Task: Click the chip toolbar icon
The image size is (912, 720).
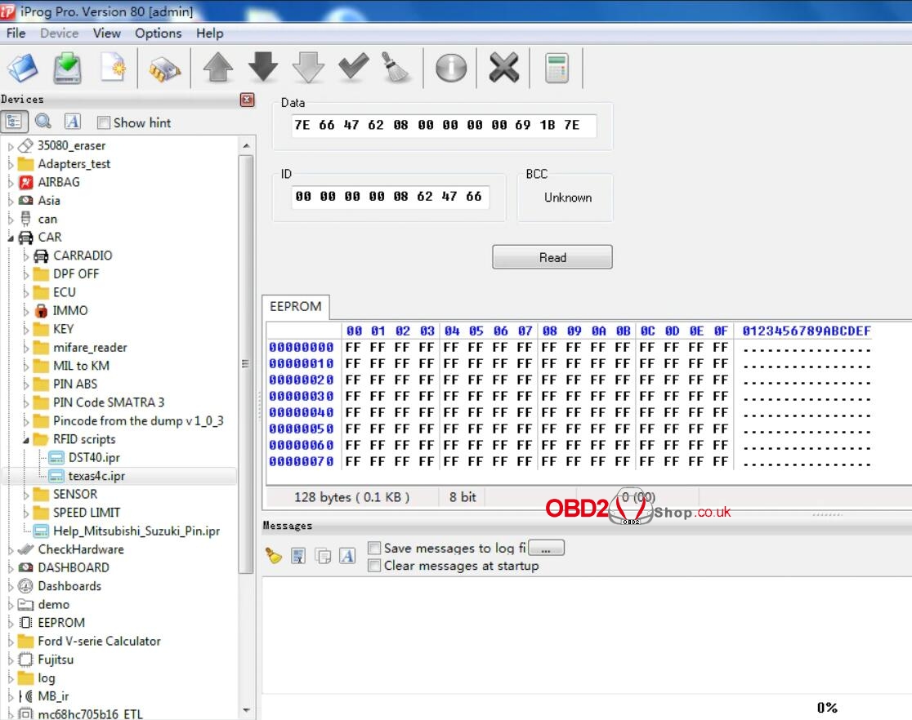Action: 164,69
